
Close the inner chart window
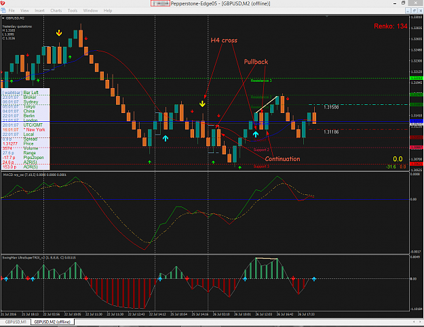coord(421,11)
